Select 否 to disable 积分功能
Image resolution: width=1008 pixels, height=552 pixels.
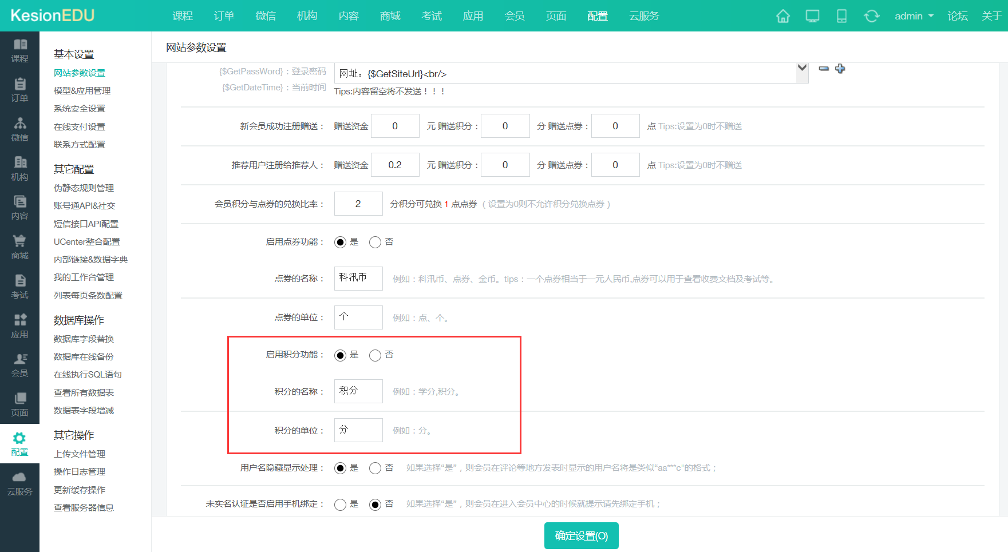point(375,355)
